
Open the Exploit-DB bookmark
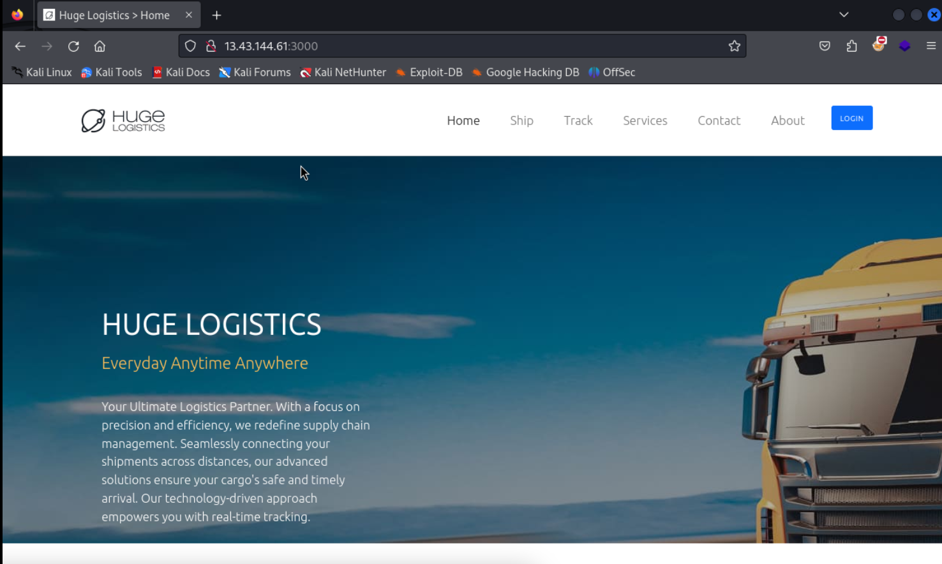(x=429, y=72)
